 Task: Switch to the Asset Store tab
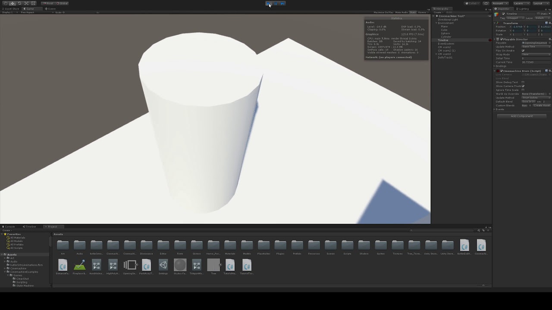pos(11,9)
